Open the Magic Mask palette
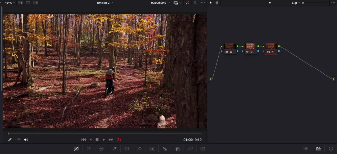337x154 pixels. pos(152,149)
